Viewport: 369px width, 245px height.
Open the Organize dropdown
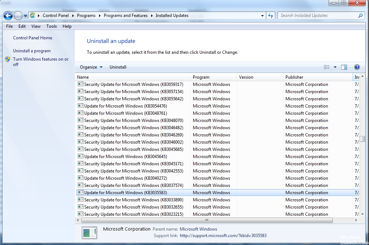[91, 67]
